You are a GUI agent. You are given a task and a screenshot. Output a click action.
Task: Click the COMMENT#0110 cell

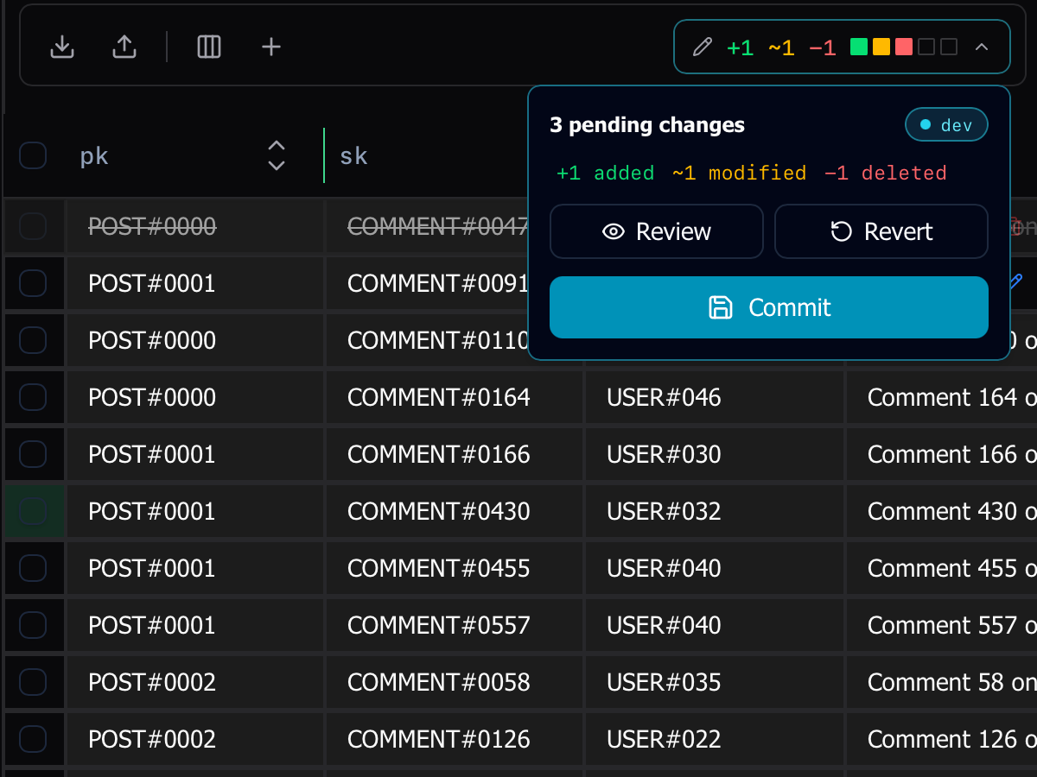pos(427,340)
